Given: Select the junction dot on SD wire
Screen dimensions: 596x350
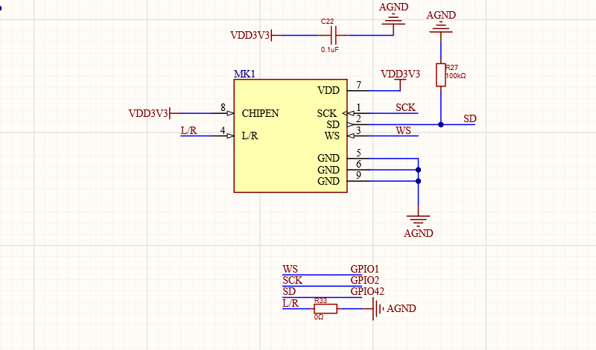Looking at the screenshot, I should coord(441,124).
